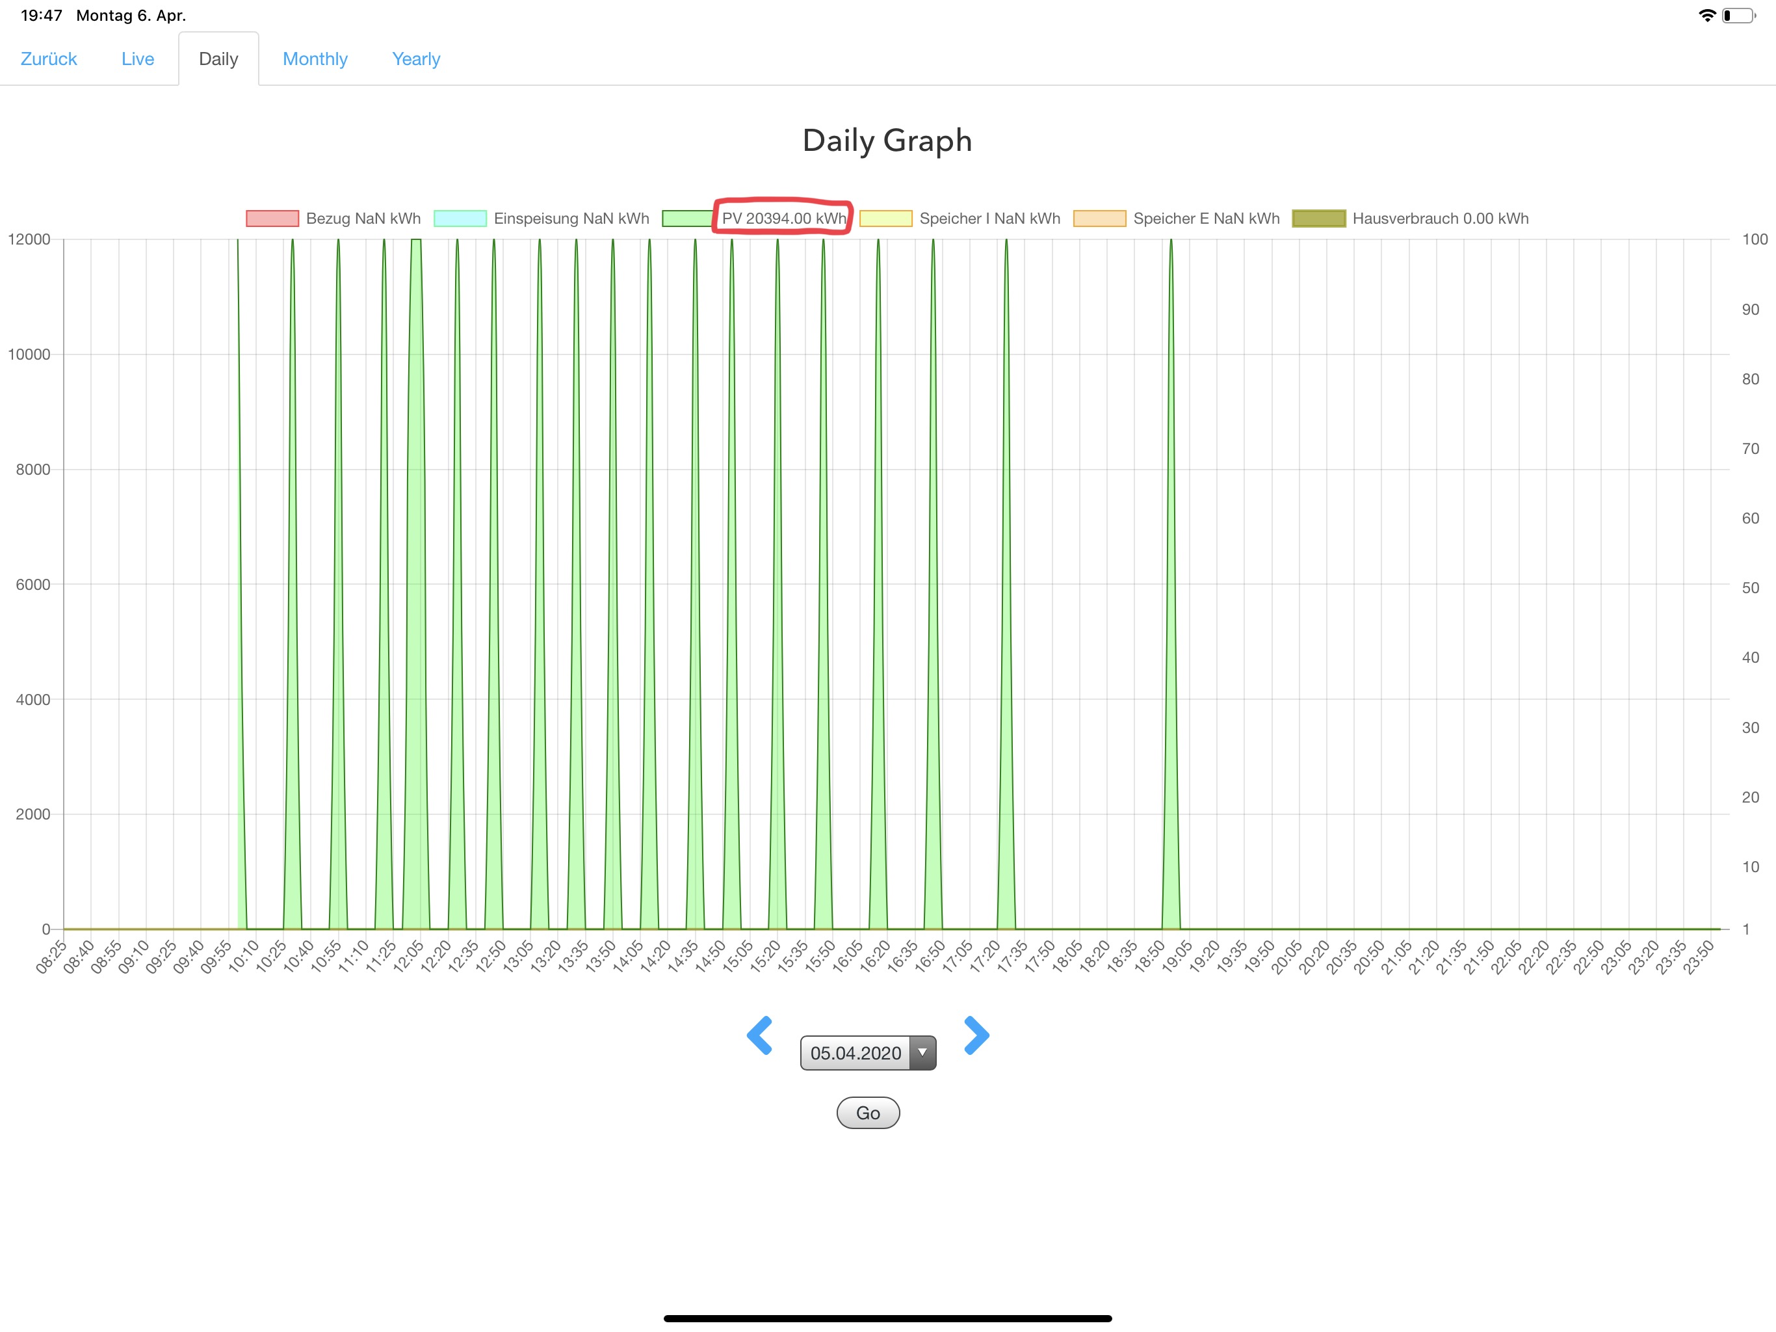The height and width of the screenshot is (1332, 1776).
Task: Click the next day right arrow
Action: [x=976, y=1035]
